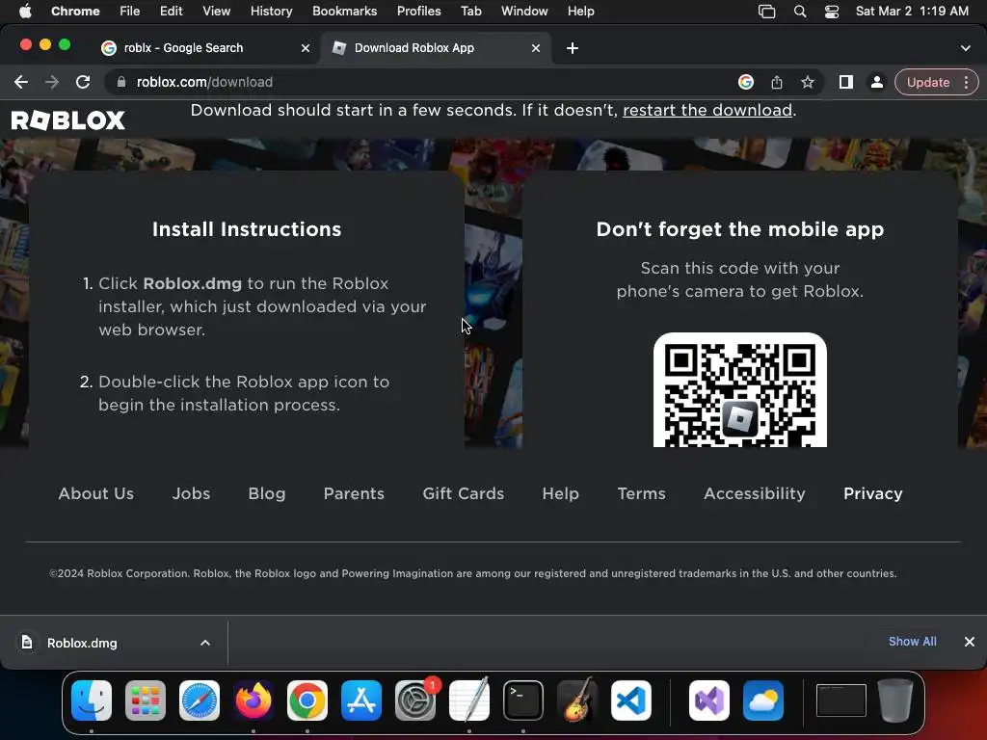Open the File menu

coord(130,12)
